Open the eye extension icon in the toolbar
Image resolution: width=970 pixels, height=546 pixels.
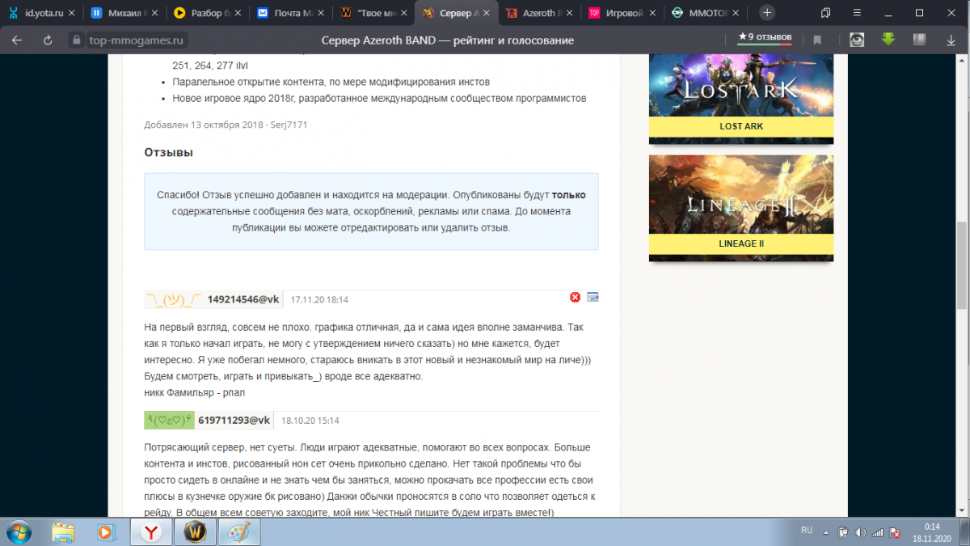(x=856, y=38)
